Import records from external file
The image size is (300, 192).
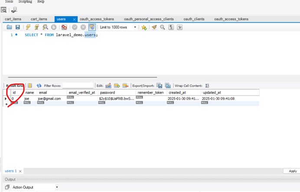click(168, 86)
